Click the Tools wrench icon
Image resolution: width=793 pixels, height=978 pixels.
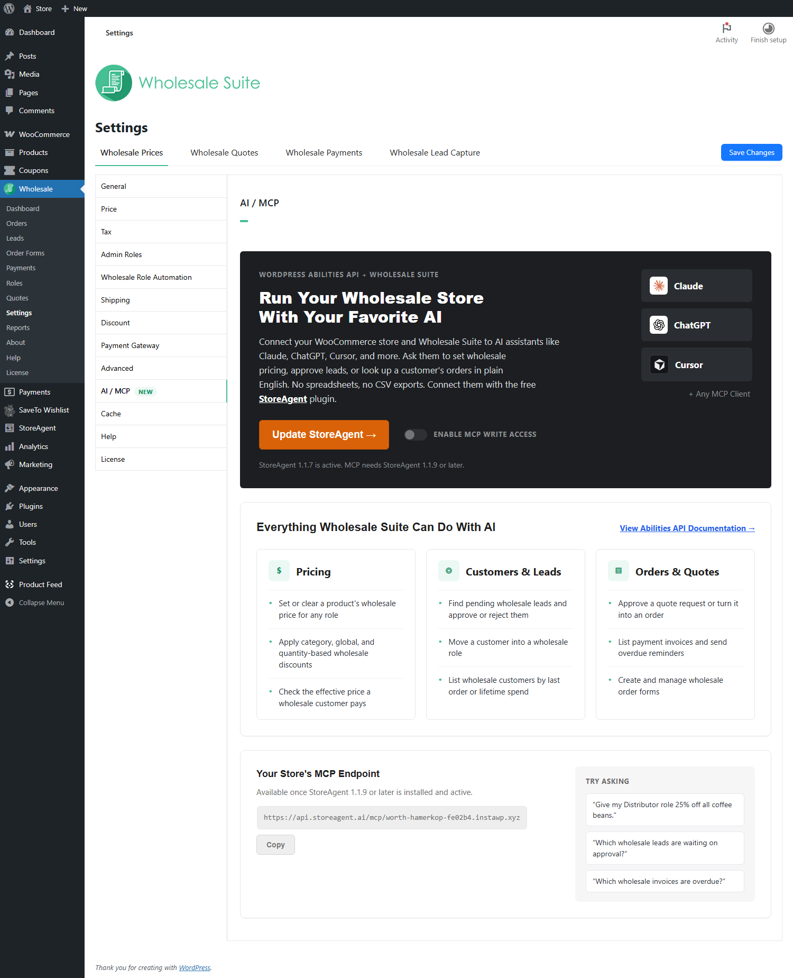coord(10,542)
